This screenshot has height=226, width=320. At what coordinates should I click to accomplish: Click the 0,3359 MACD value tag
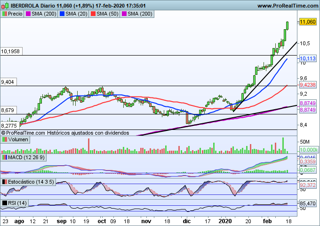308,161
